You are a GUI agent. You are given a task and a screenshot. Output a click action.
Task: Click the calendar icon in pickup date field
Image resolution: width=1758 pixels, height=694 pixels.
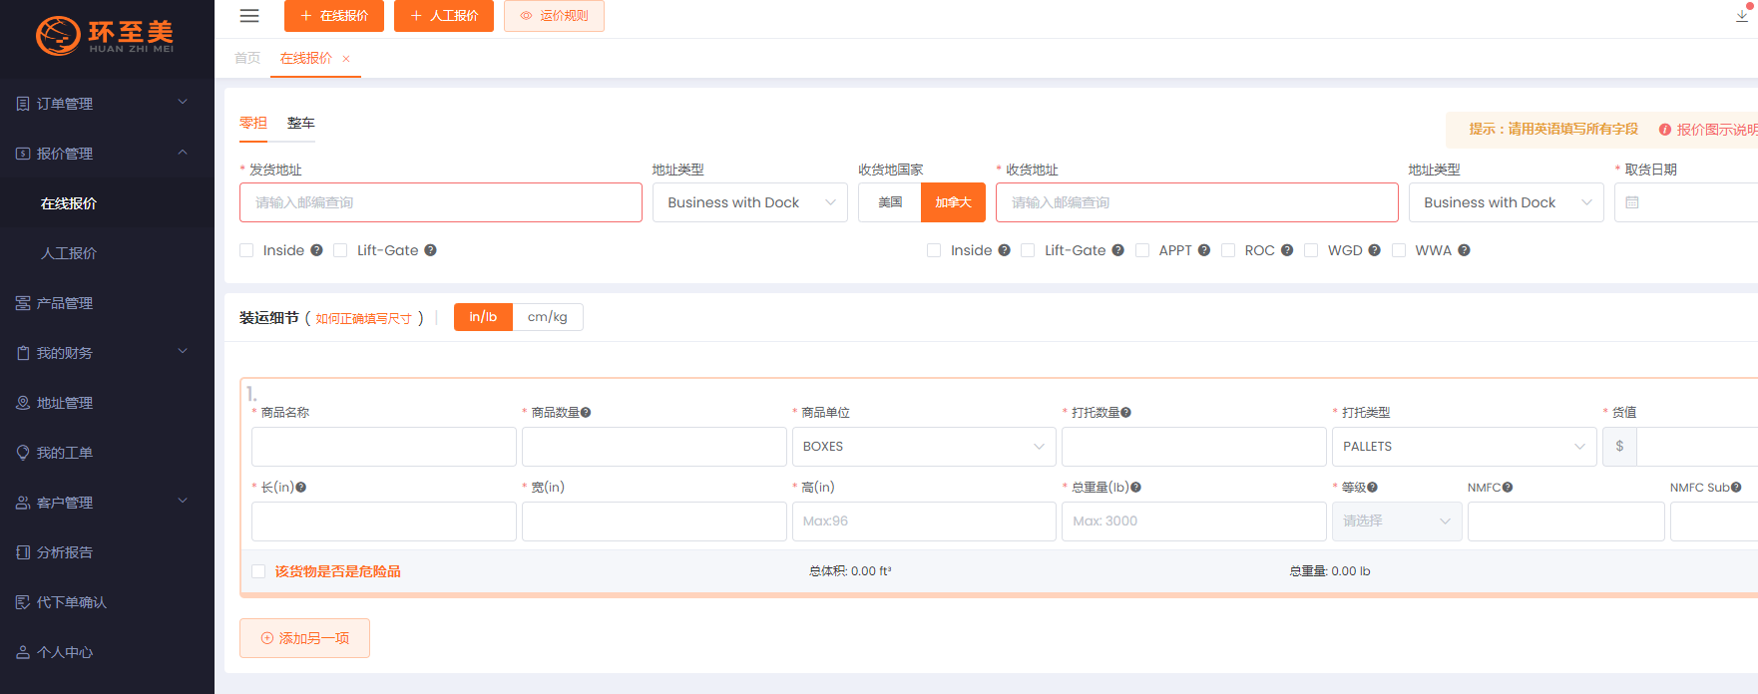tap(1632, 202)
